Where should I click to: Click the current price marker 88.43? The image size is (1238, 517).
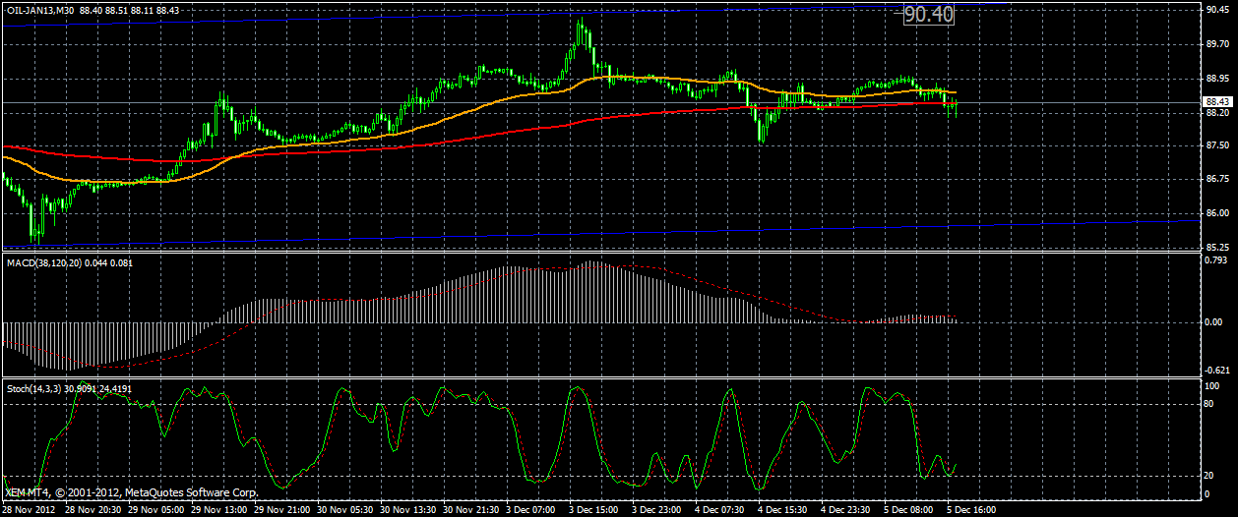point(1218,101)
